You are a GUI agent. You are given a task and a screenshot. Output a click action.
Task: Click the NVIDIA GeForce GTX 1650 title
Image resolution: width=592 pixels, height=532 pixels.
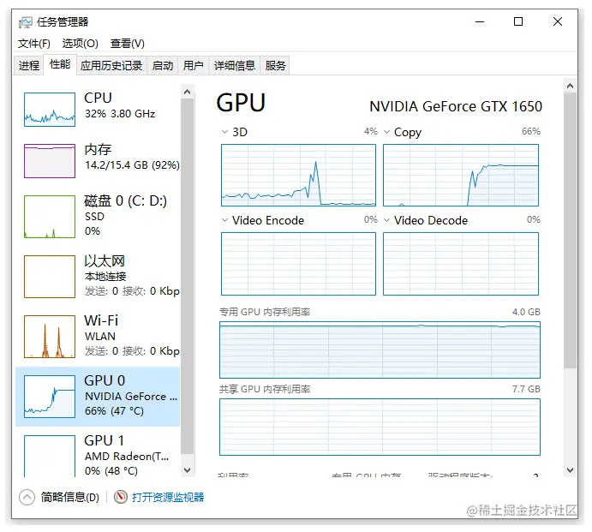pyautogui.click(x=456, y=106)
